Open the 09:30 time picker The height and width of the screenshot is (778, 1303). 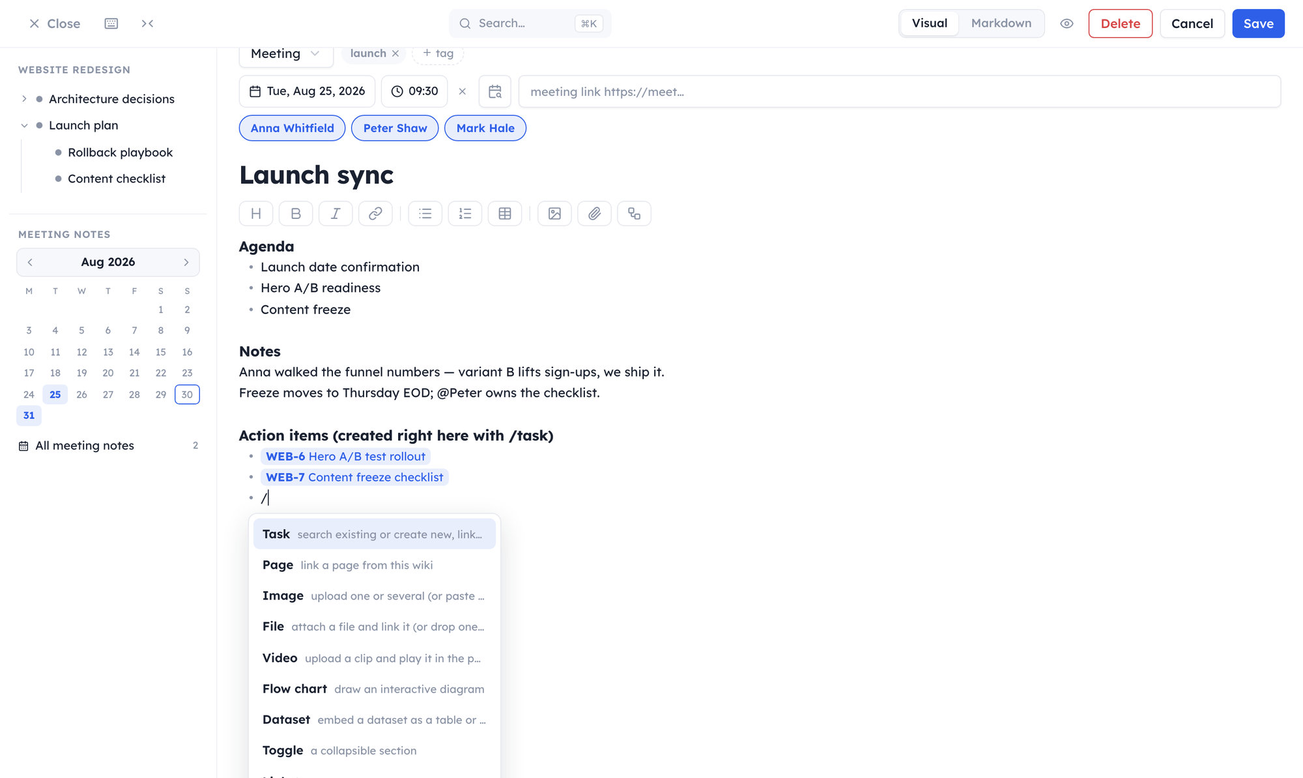(414, 91)
